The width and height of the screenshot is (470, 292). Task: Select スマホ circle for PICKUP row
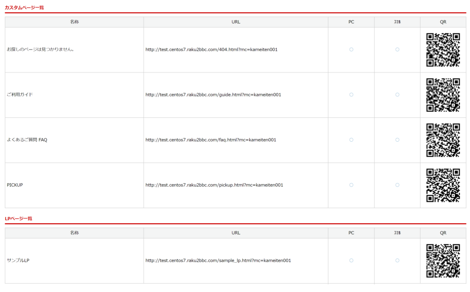(397, 185)
